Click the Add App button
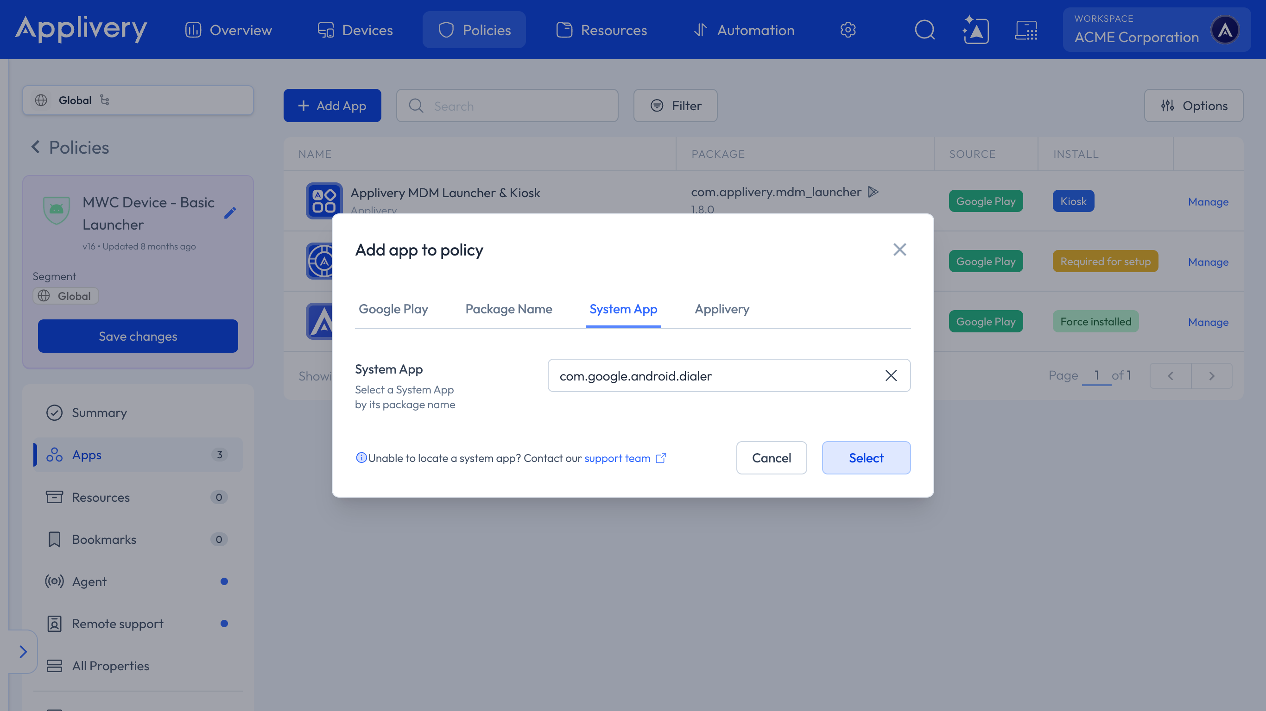Viewport: 1266px width, 711px height. pos(332,106)
